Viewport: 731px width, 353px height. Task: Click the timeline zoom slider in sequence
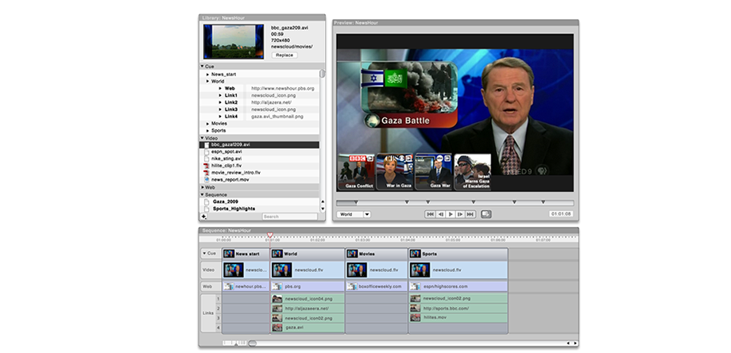pyautogui.click(x=252, y=343)
